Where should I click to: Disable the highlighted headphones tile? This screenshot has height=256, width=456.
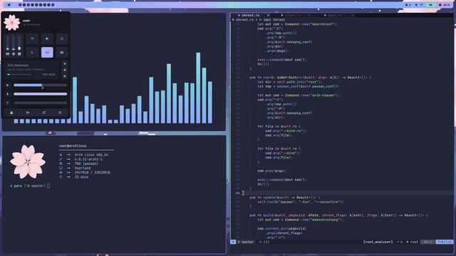pyautogui.click(x=47, y=53)
